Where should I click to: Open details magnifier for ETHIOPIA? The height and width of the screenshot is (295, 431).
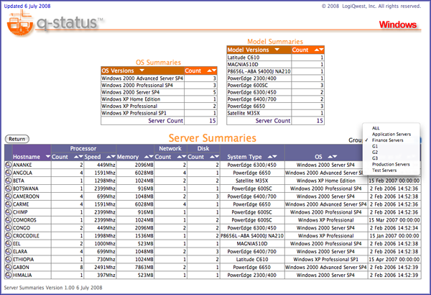point(9,259)
